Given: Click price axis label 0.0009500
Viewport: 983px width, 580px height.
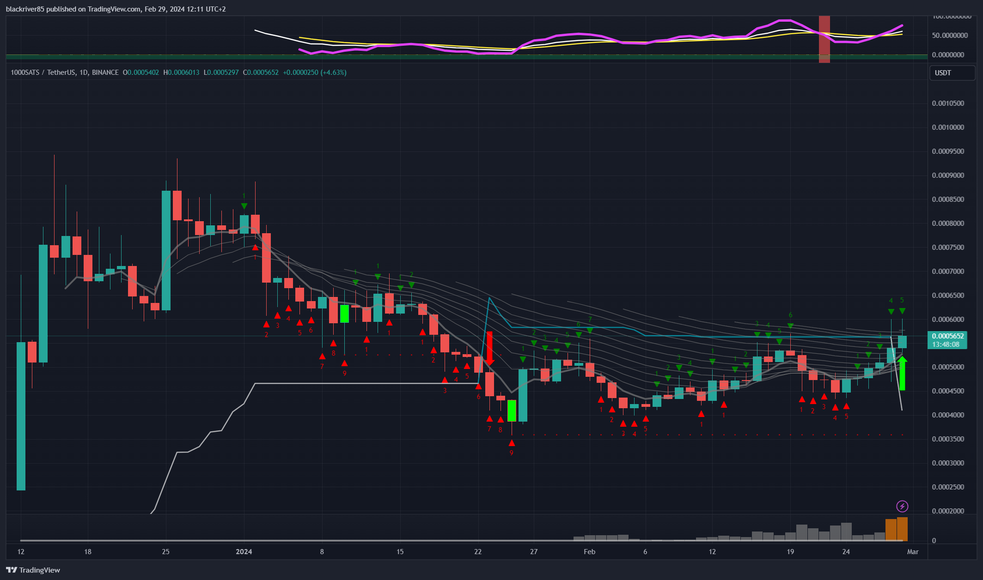Looking at the screenshot, I should pyautogui.click(x=948, y=151).
